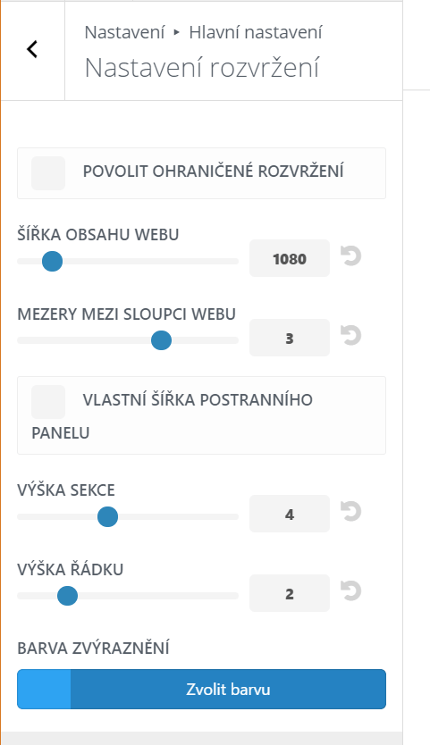Click the 1080 width value field
This screenshot has height=745, width=430.
point(290,258)
